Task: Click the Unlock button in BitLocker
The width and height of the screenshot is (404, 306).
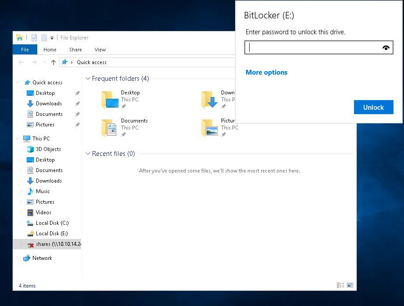Action: [x=373, y=107]
